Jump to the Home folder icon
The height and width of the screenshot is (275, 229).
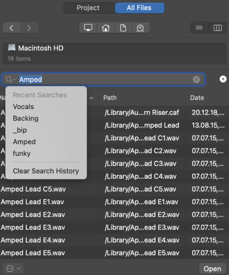click(106, 28)
